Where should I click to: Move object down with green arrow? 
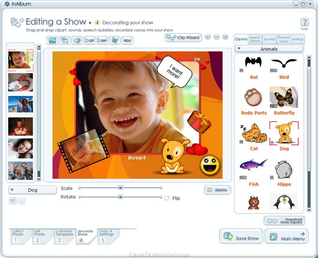[x=13, y=201]
